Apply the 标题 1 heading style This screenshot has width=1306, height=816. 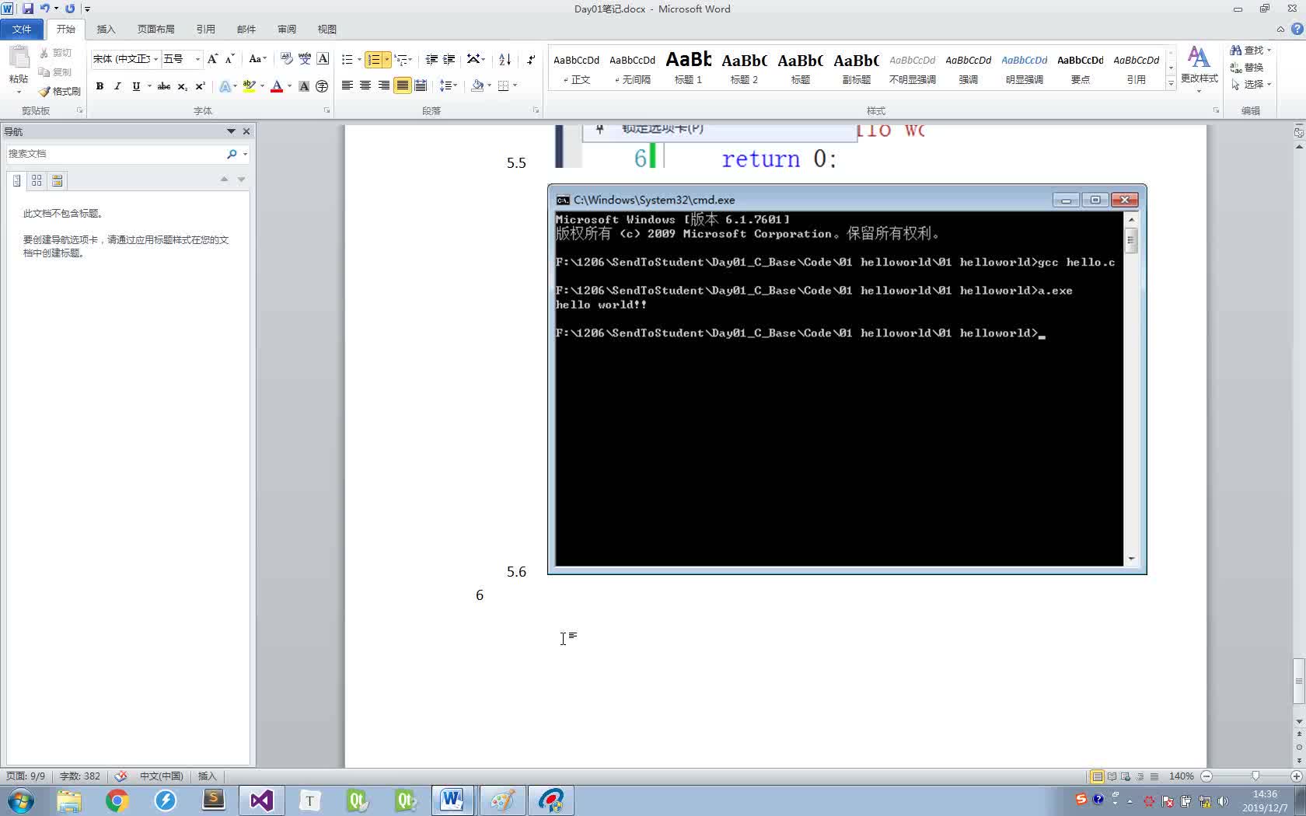[688, 68]
